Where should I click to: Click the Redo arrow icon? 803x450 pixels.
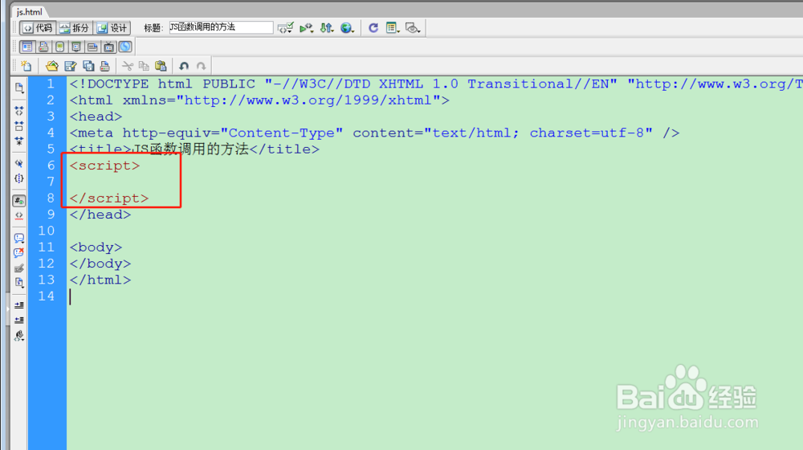coord(202,66)
